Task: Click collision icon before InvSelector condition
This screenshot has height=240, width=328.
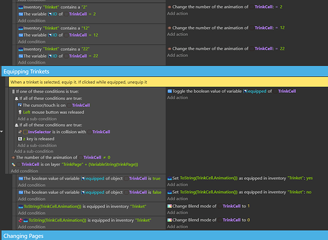Action: 20,132
